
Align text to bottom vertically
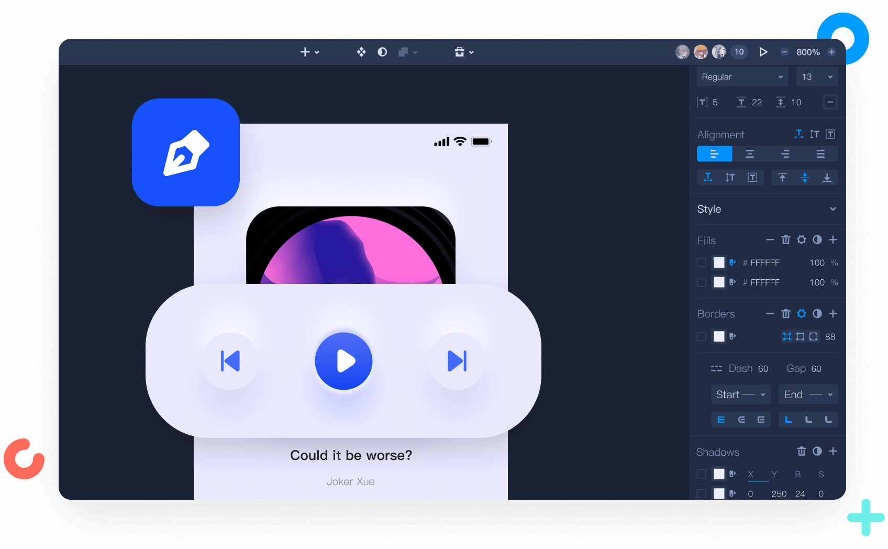tap(827, 178)
